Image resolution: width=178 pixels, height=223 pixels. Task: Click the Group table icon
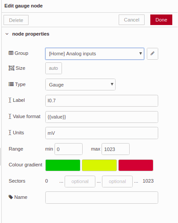(11, 53)
